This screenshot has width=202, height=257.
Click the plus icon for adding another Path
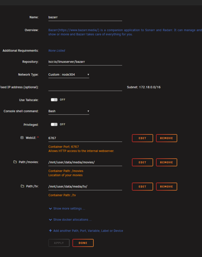(x=50, y=231)
